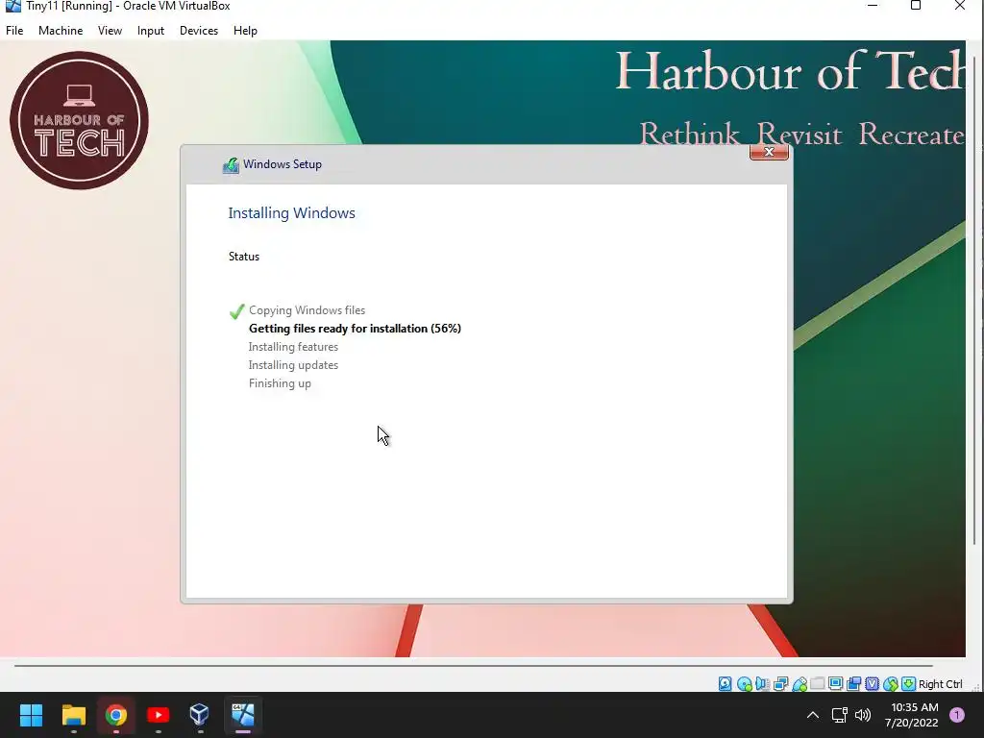Click the CPU virtualization indicator icon

(872, 684)
